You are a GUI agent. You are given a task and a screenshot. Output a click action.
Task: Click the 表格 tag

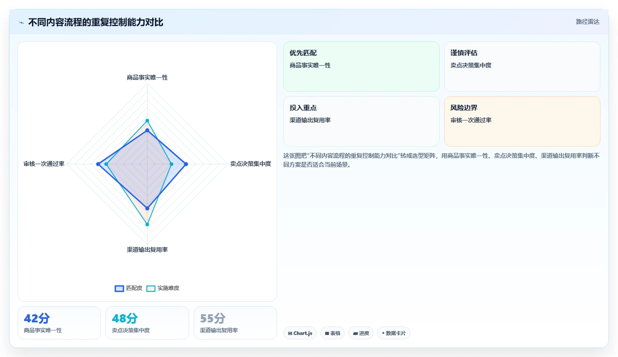point(332,333)
